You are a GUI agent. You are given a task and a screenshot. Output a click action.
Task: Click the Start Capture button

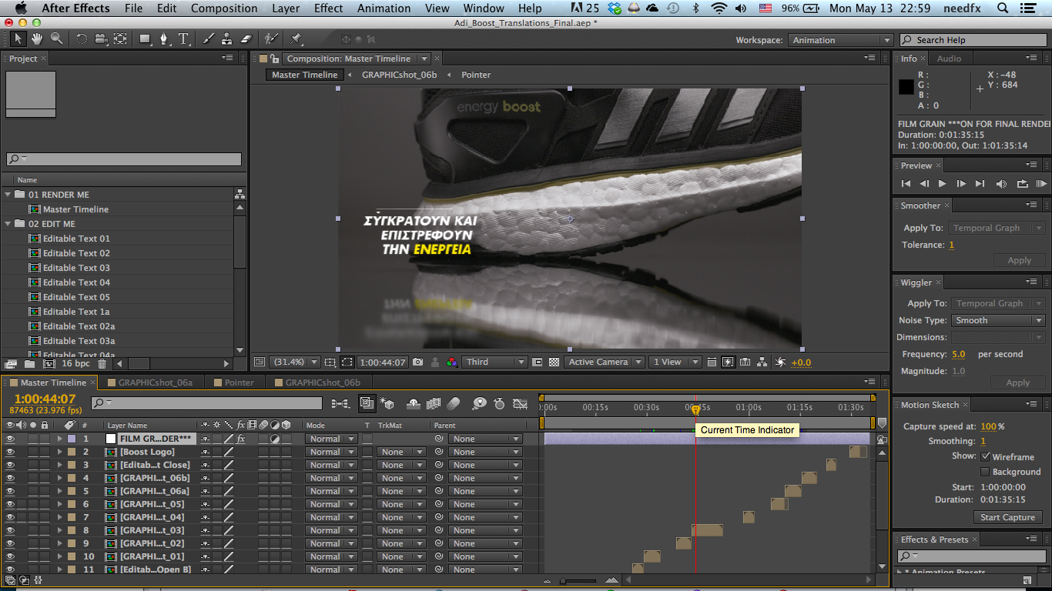click(1007, 517)
